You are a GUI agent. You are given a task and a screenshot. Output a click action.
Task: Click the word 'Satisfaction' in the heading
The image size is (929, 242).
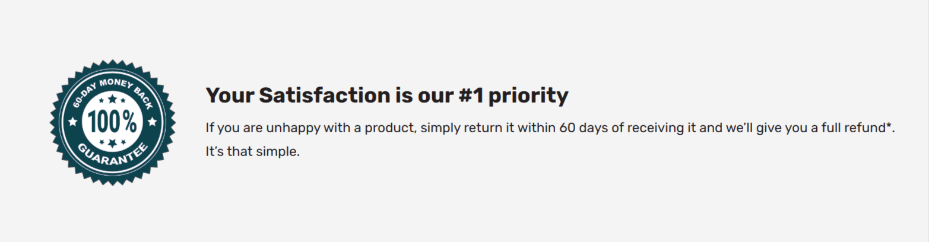324,95
